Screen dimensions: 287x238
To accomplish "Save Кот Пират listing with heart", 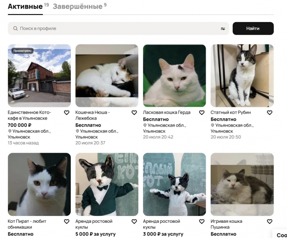I will 67,222.
